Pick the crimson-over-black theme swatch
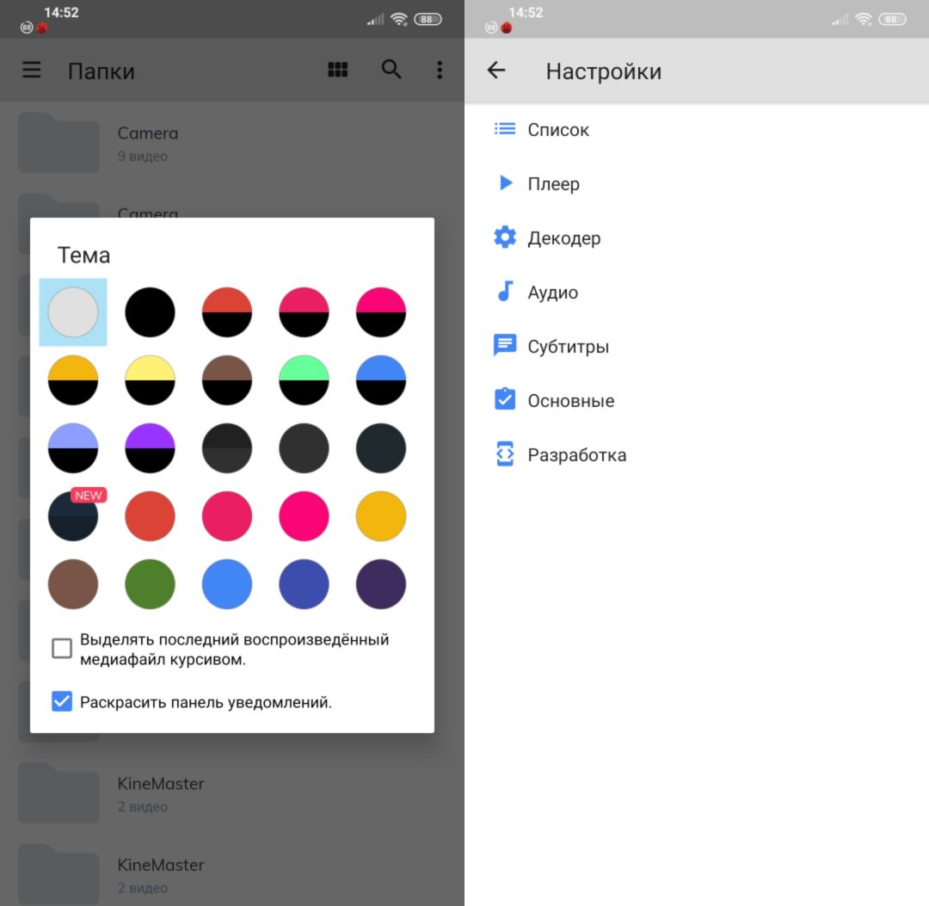 click(x=304, y=312)
